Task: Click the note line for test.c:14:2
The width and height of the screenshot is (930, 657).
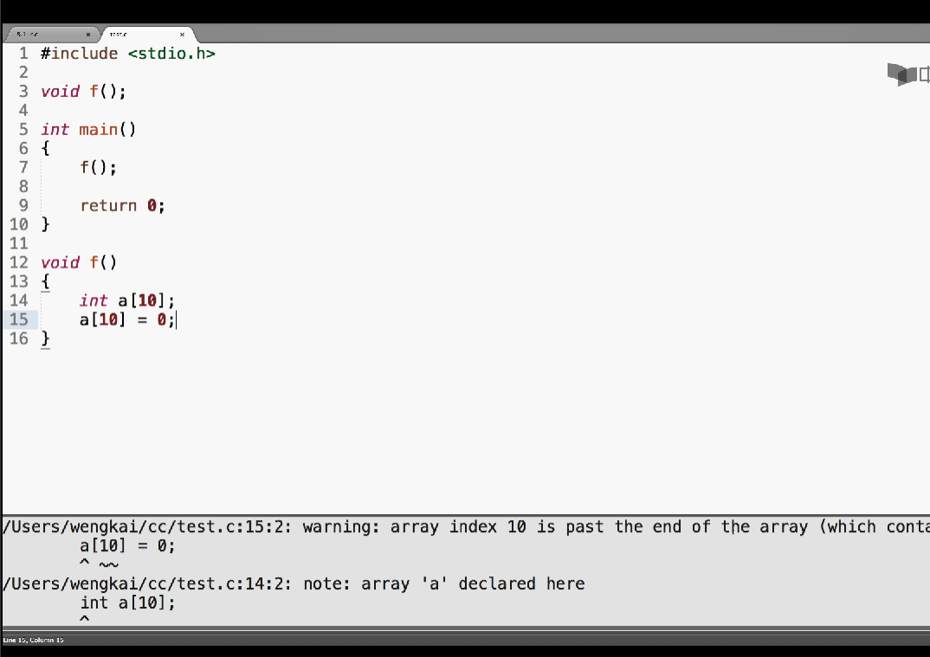Action: pyautogui.click(x=294, y=583)
